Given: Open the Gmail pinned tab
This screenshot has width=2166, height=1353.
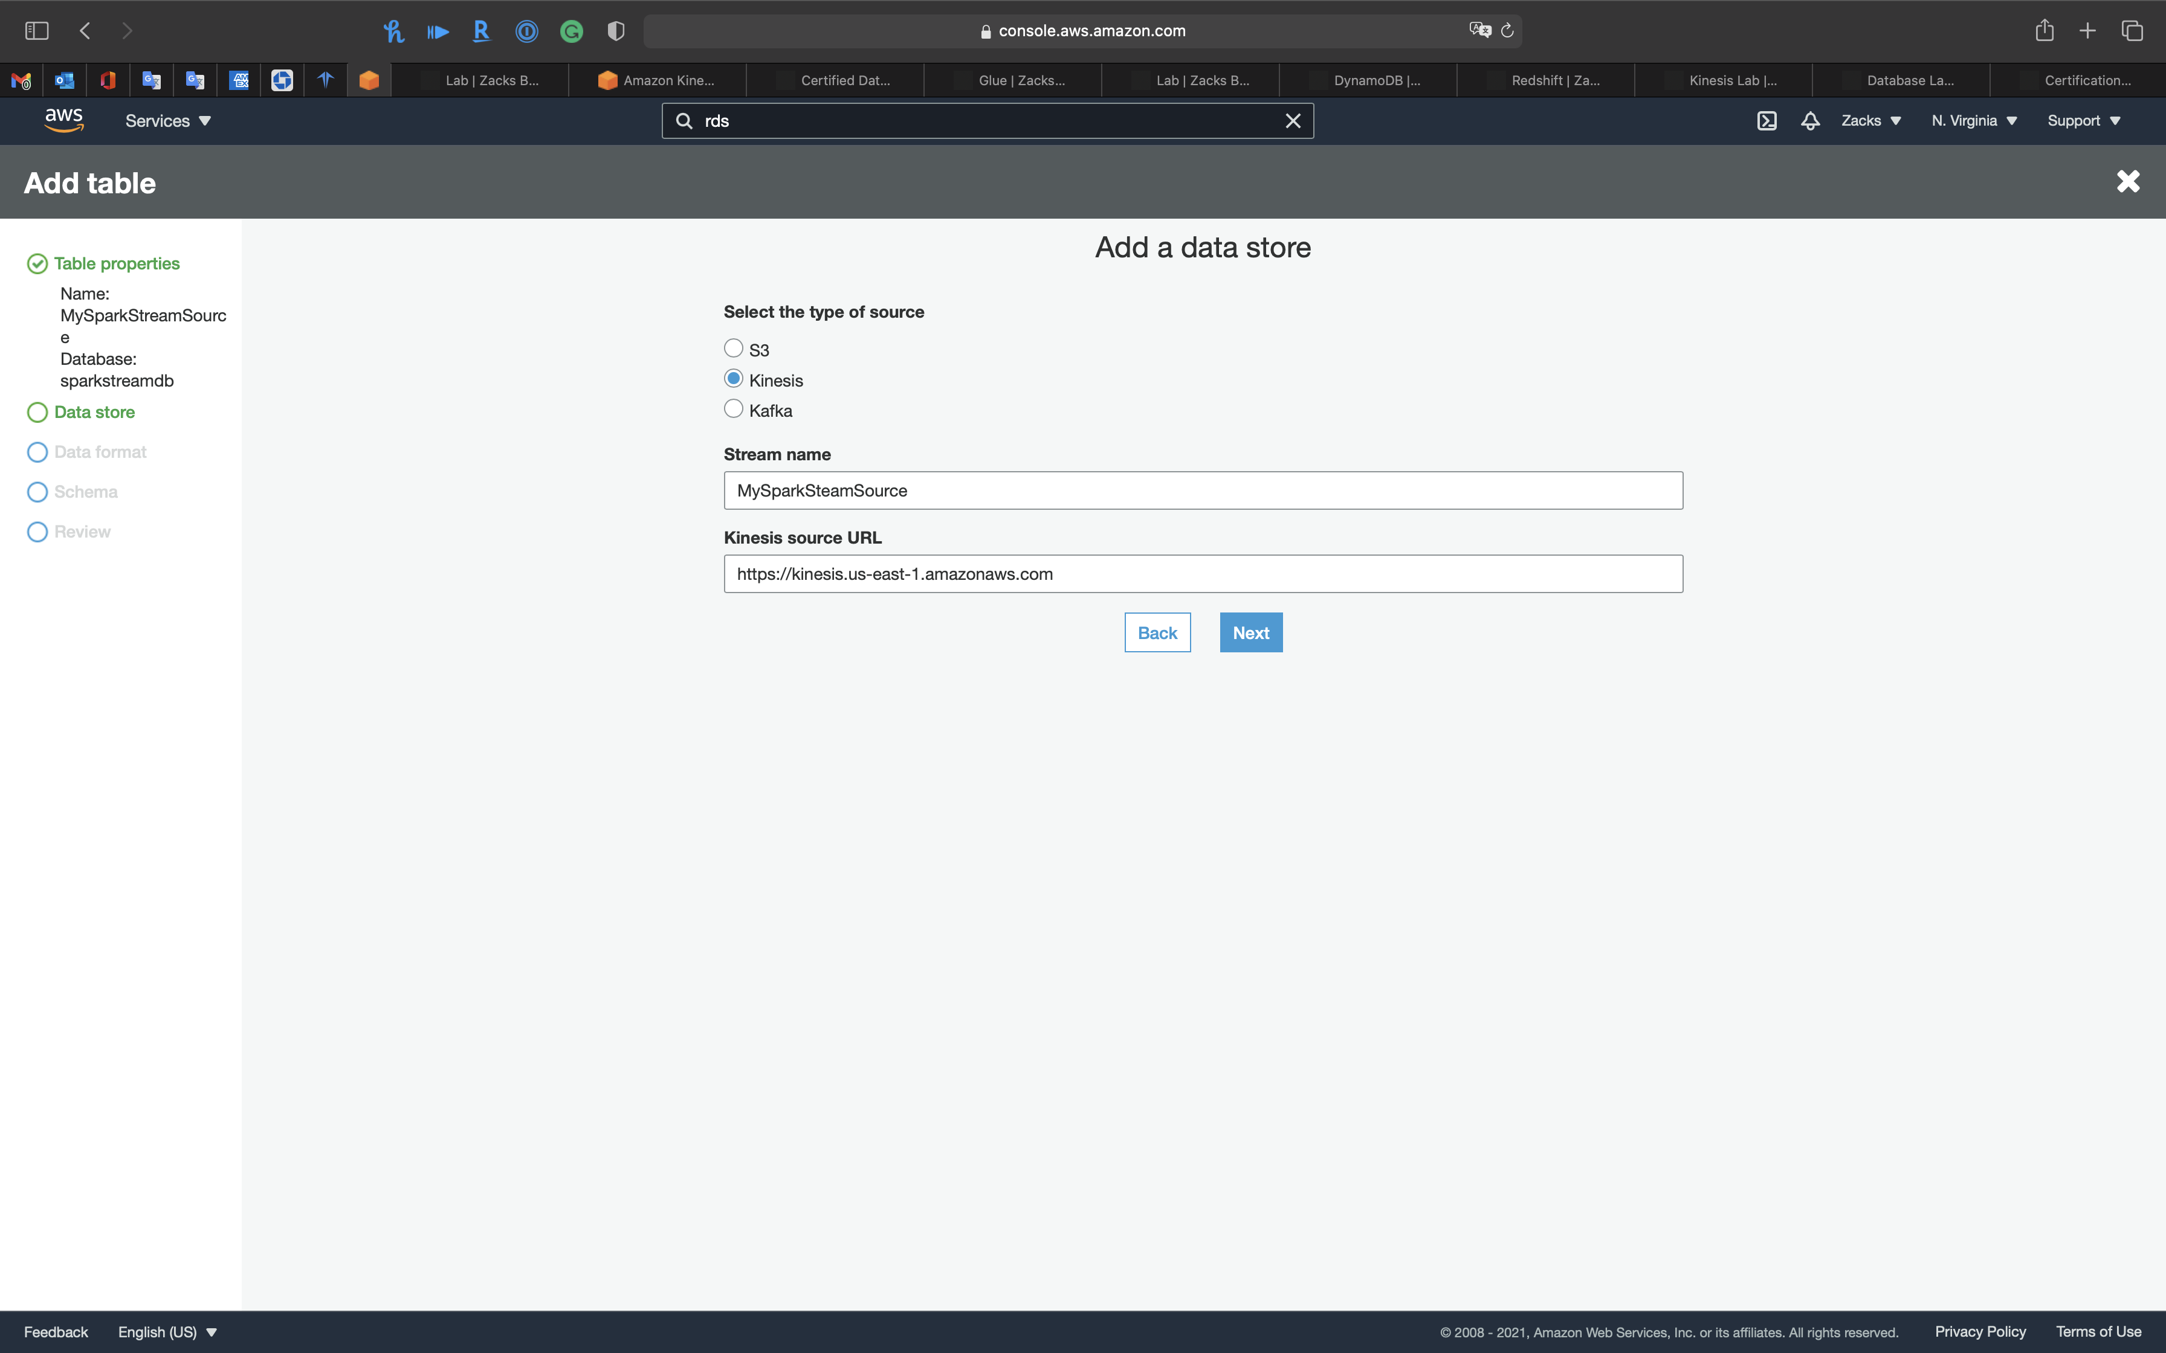Looking at the screenshot, I should click(x=22, y=80).
